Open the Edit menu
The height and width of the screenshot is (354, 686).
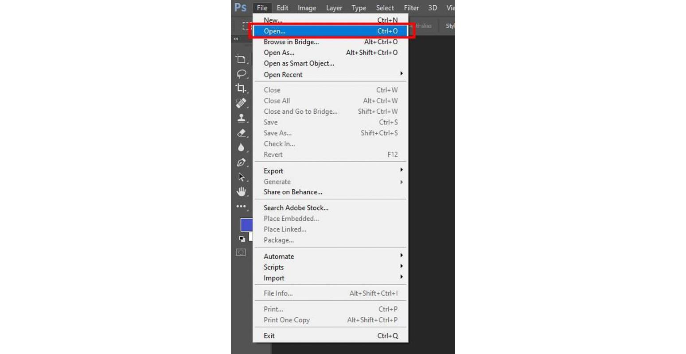click(x=282, y=8)
